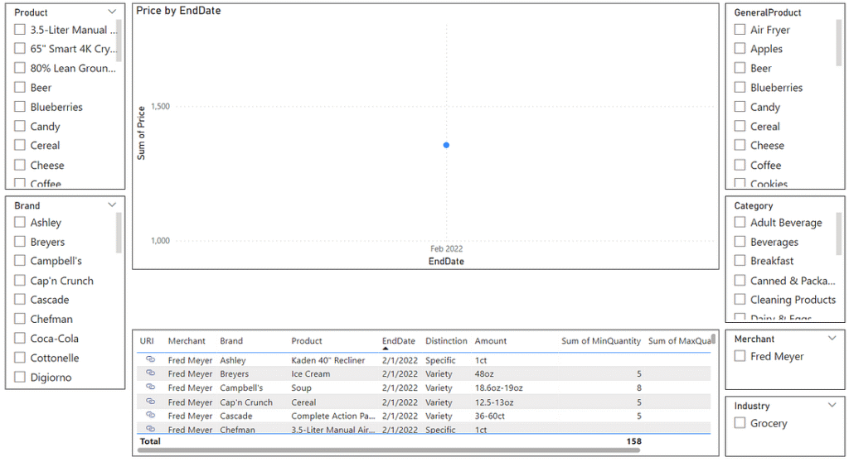The width and height of the screenshot is (849, 467).
Task: Select "Complete Action Pa..." product cell
Action: pyautogui.click(x=333, y=416)
